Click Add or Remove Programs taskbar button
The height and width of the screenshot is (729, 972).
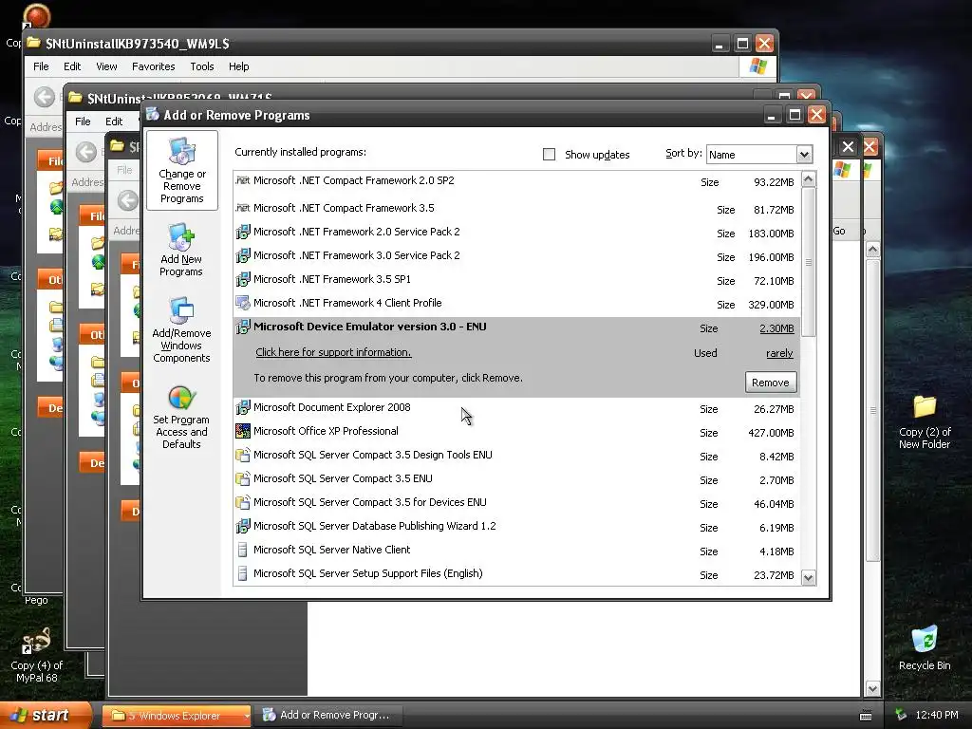[x=329, y=716]
